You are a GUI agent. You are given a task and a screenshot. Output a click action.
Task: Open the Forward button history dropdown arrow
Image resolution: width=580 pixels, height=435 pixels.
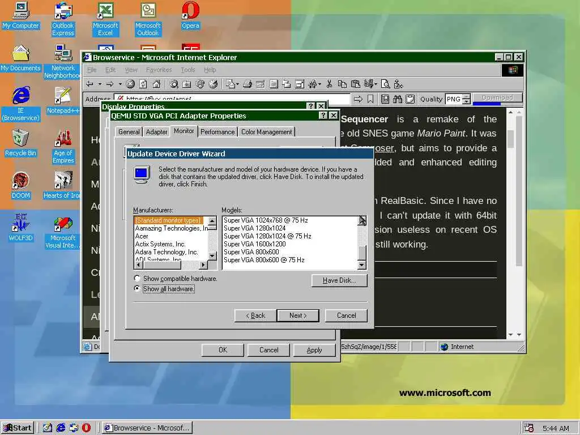pyautogui.click(x=120, y=84)
